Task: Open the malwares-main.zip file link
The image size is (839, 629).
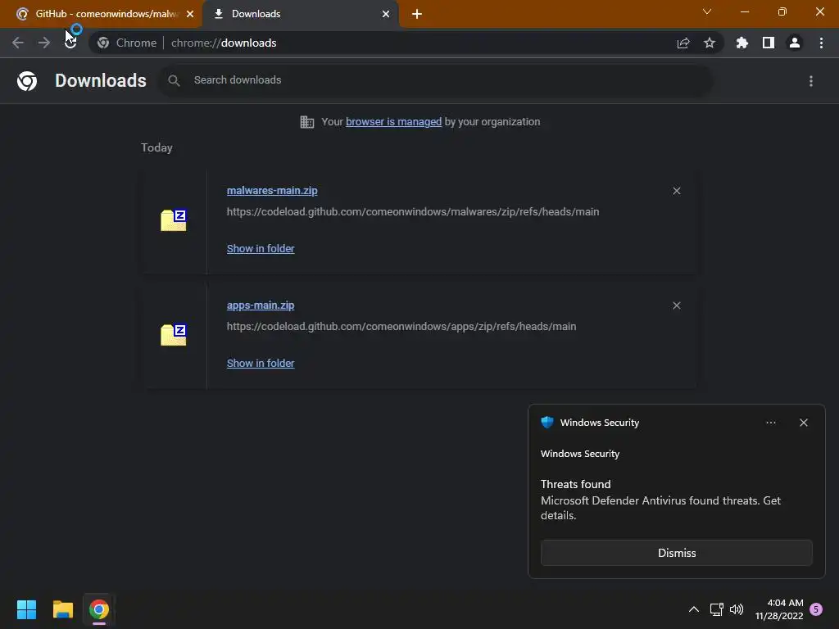Action: pos(272,190)
